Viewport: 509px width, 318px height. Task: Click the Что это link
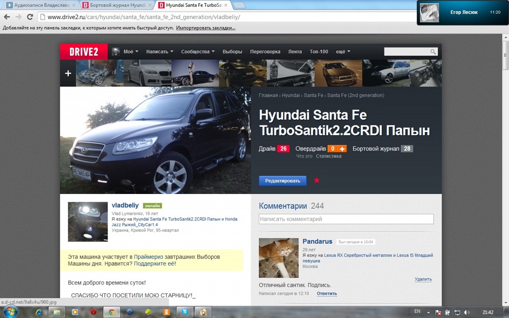tap(304, 156)
